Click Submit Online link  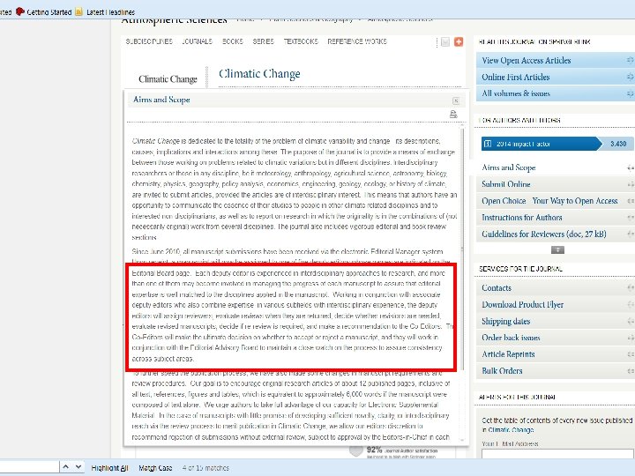coord(506,184)
